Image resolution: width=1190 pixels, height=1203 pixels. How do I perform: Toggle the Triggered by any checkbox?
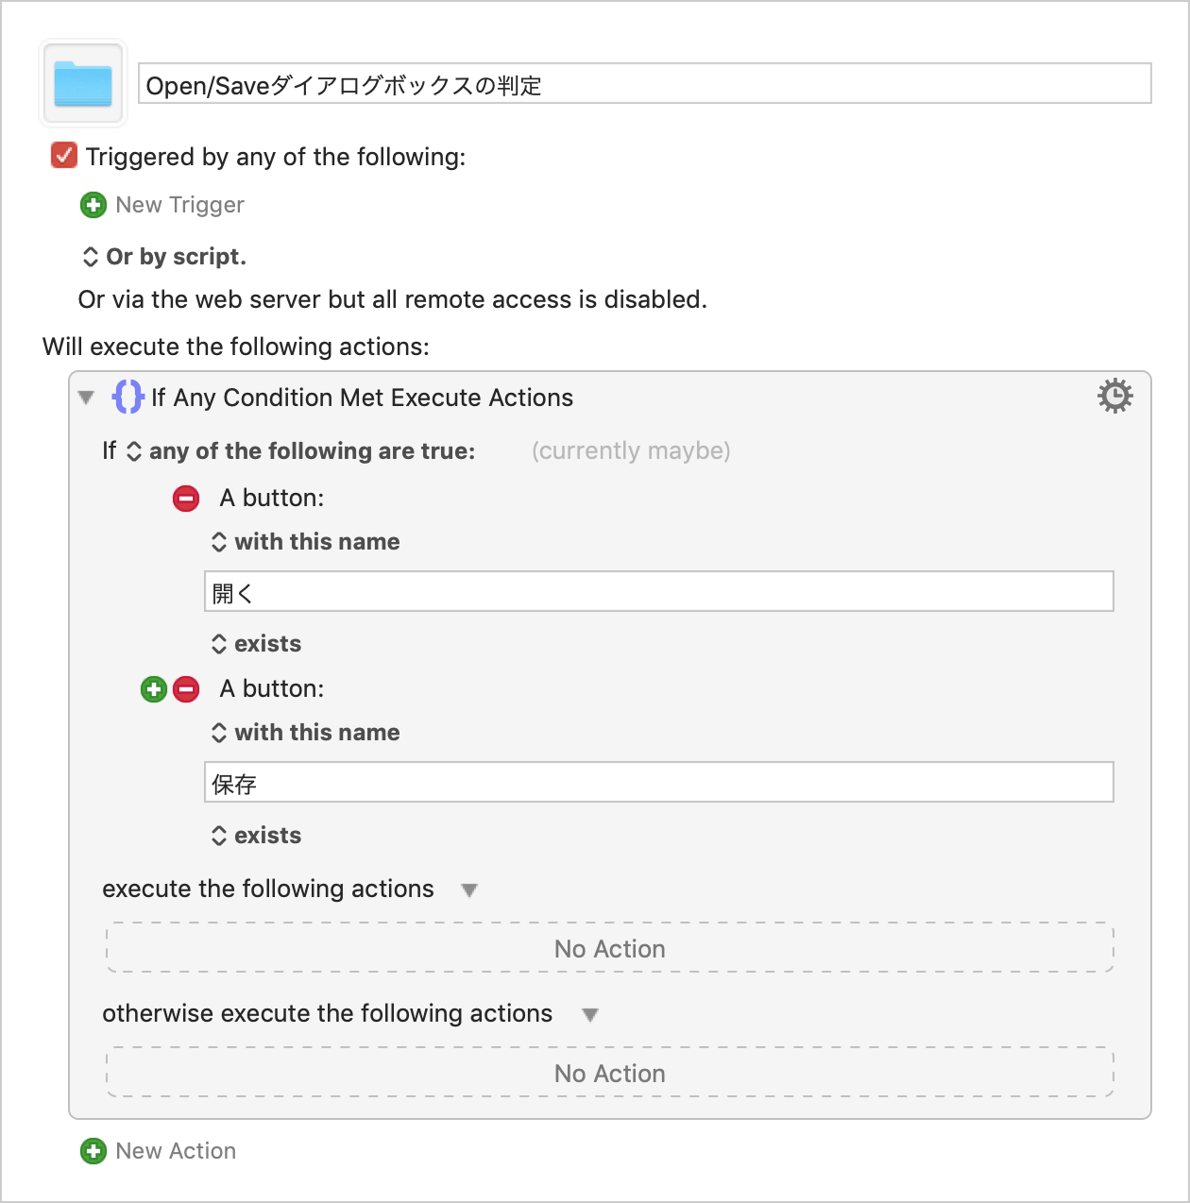coord(64,156)
